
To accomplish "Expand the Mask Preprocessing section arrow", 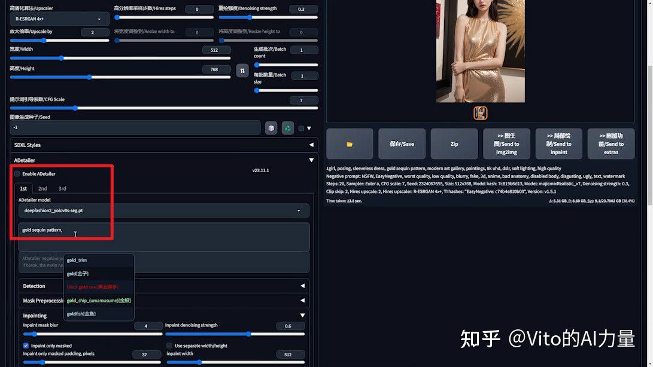I will (302, 301).
